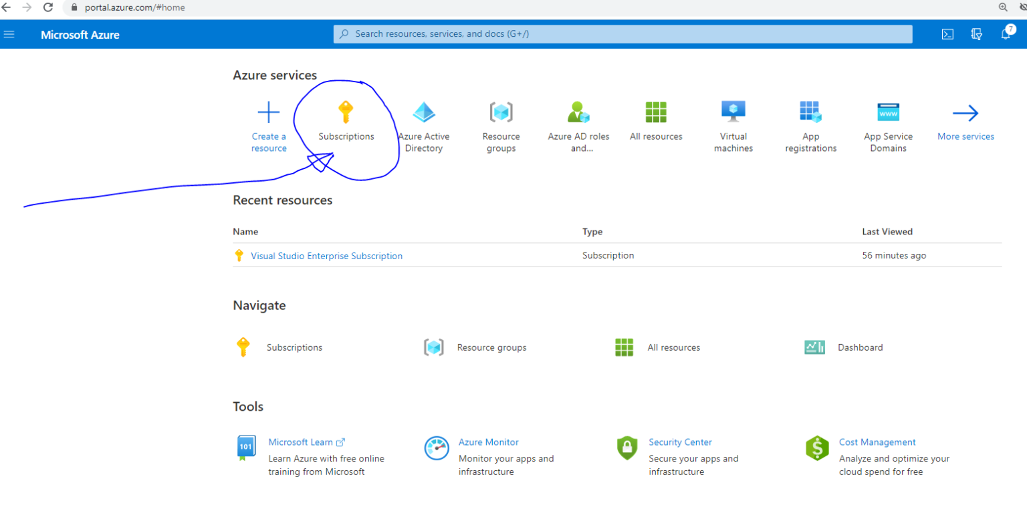Click the More services text link

[x=965, y=136]
